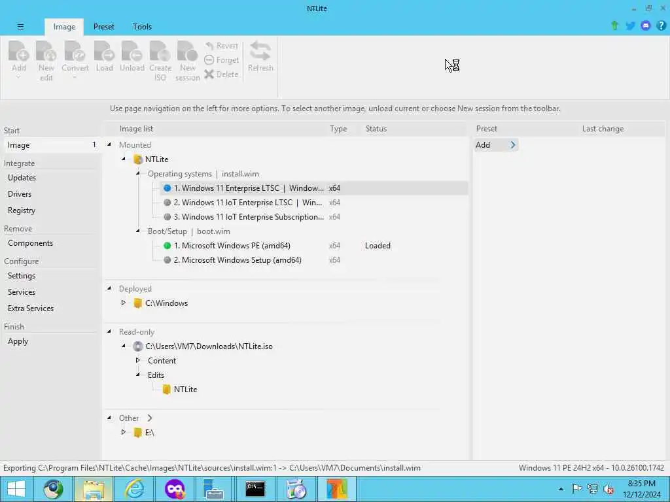Switch to the Image ribbon tab
This screenshot has width=670, height=502.
[x=64, y=26]
